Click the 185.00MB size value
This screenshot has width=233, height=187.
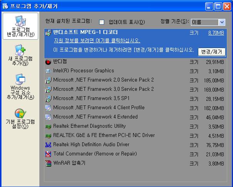(x=214, y=80)
